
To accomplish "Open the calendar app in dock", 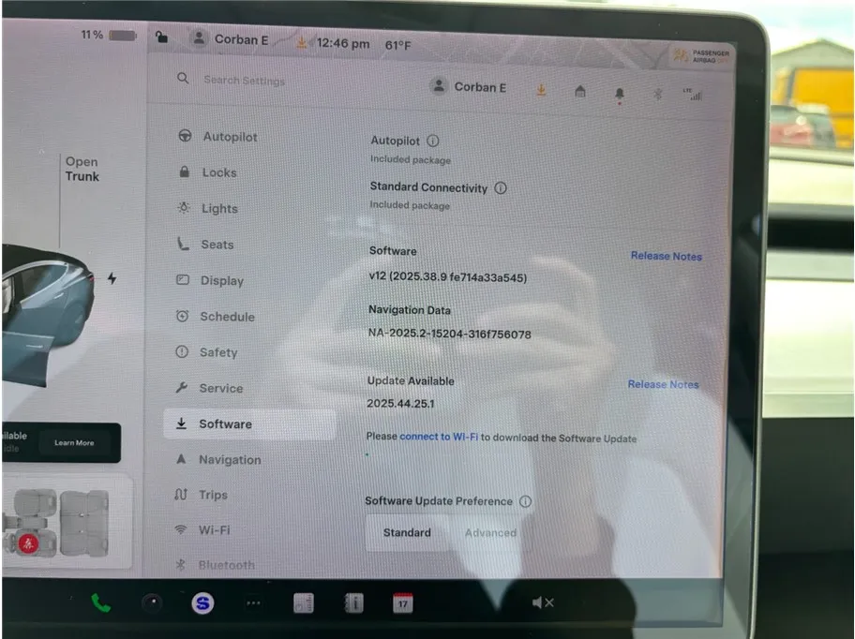I will pos(402,603).
